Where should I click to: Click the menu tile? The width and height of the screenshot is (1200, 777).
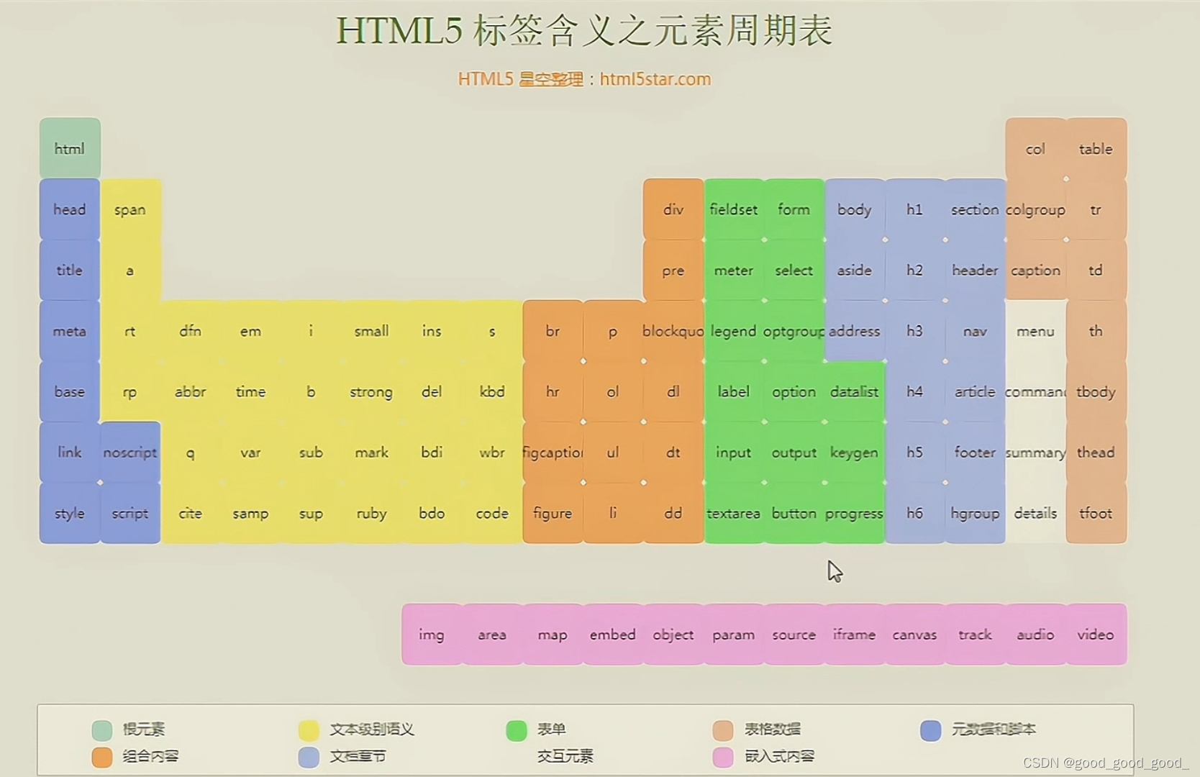1035,331
